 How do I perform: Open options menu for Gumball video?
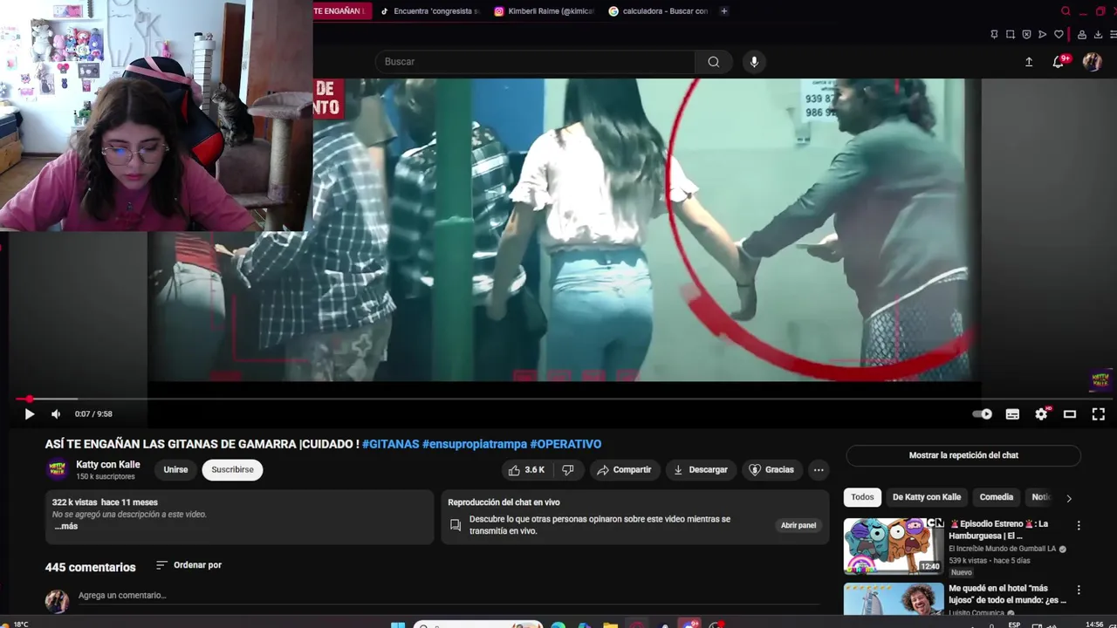1079,526
